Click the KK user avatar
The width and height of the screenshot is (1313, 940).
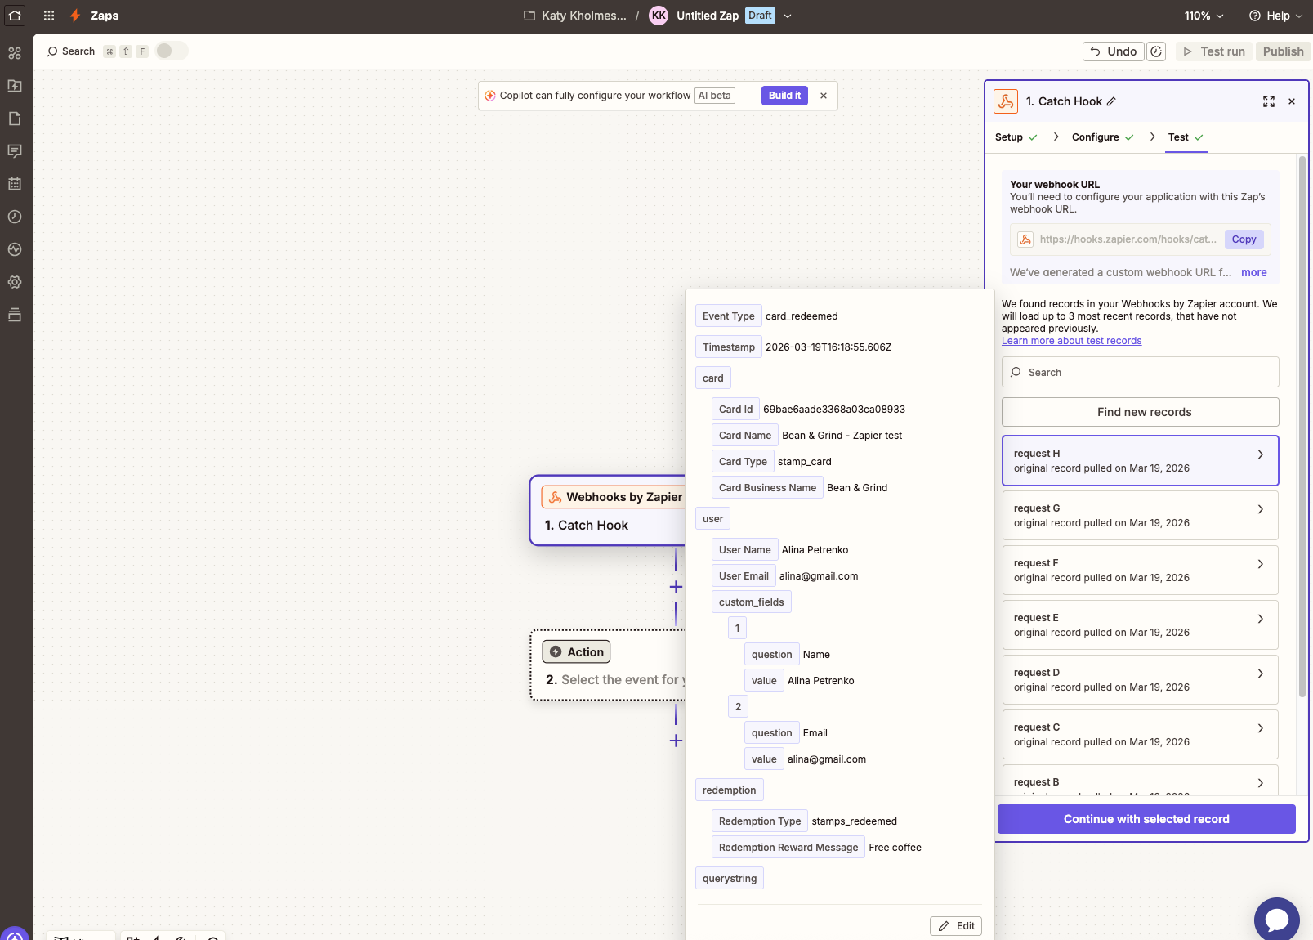(x=659, y=16)
